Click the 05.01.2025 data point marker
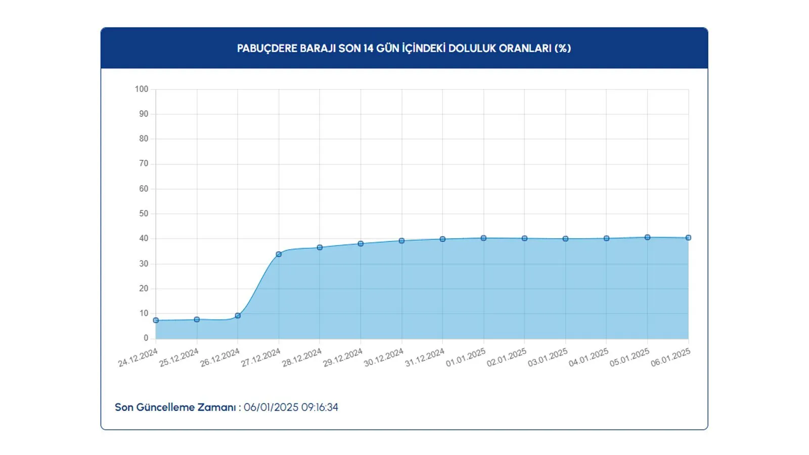The height and width of the screenshot is (455, 809). tap(647, 237)
